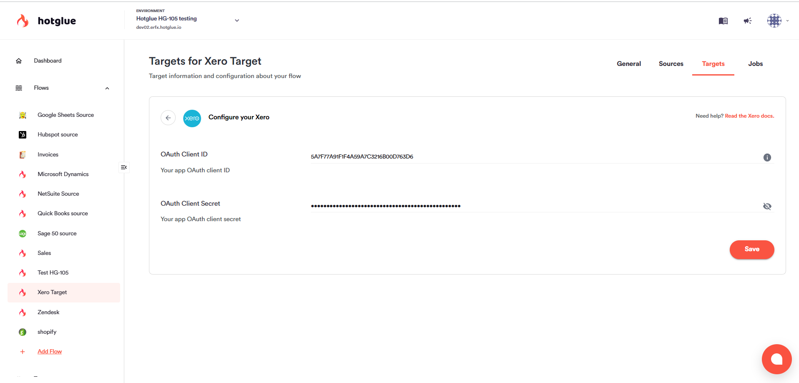Click the Sales flame icon

click(x=23, y=253)
